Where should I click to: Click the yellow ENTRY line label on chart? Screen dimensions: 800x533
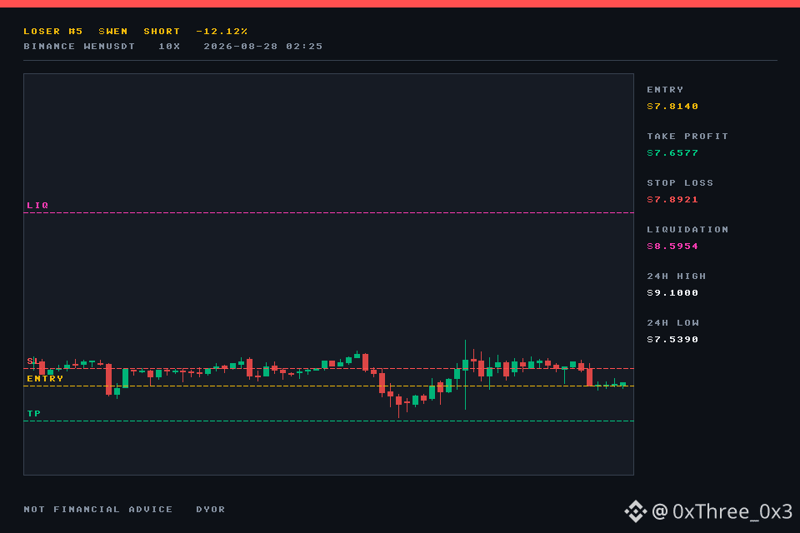pyautogui.click(x=45, y=379)
